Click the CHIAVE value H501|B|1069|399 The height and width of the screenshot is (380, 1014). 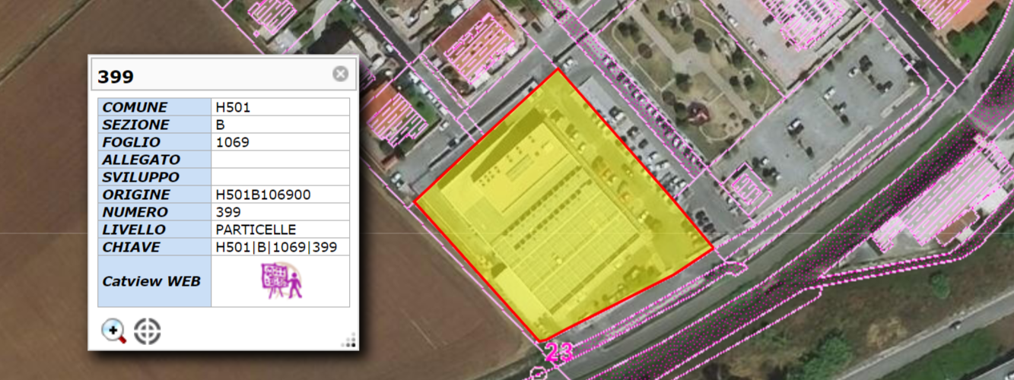276,247
